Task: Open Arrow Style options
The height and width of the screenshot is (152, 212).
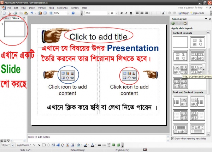Action: click(x=109, y=145)
